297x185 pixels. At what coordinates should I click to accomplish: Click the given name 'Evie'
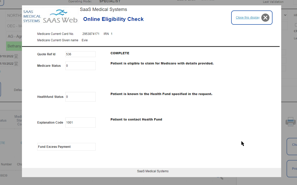coord(85,40)
